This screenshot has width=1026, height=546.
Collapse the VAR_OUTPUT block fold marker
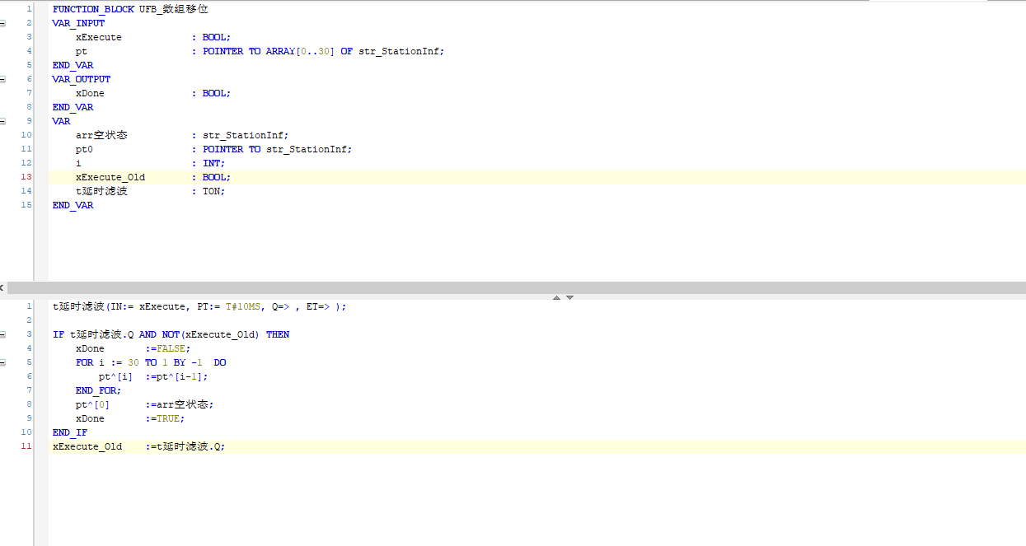click(2, 79)
